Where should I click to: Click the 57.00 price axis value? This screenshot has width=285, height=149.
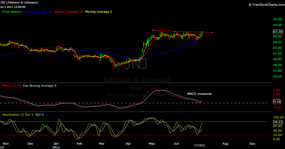click(277, 71)
